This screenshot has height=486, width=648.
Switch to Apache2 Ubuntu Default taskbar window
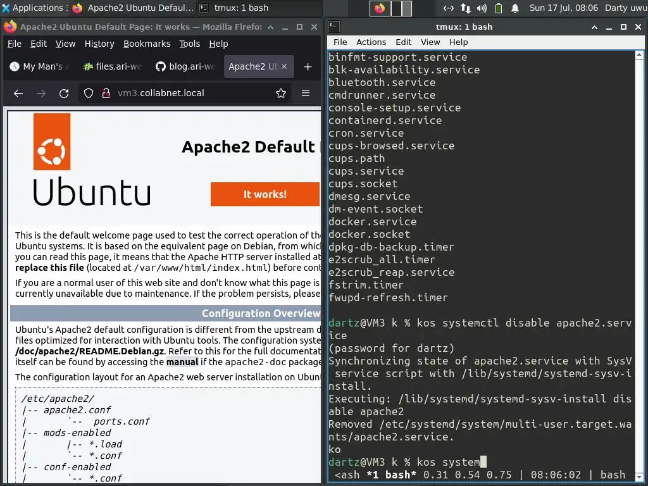[x=133, y=8]
